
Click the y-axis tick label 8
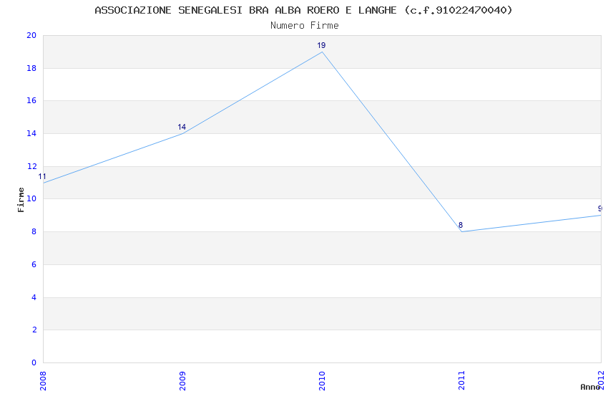[34, 231]
